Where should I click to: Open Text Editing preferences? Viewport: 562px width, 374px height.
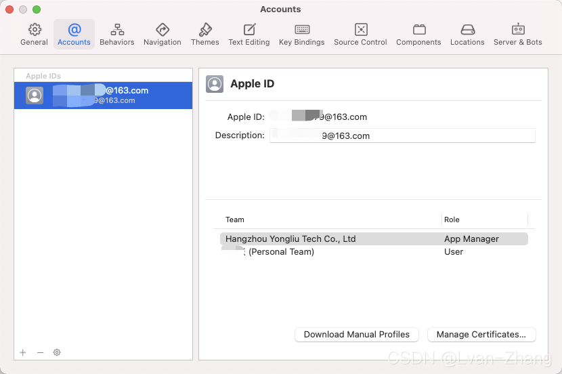point(249,35)
